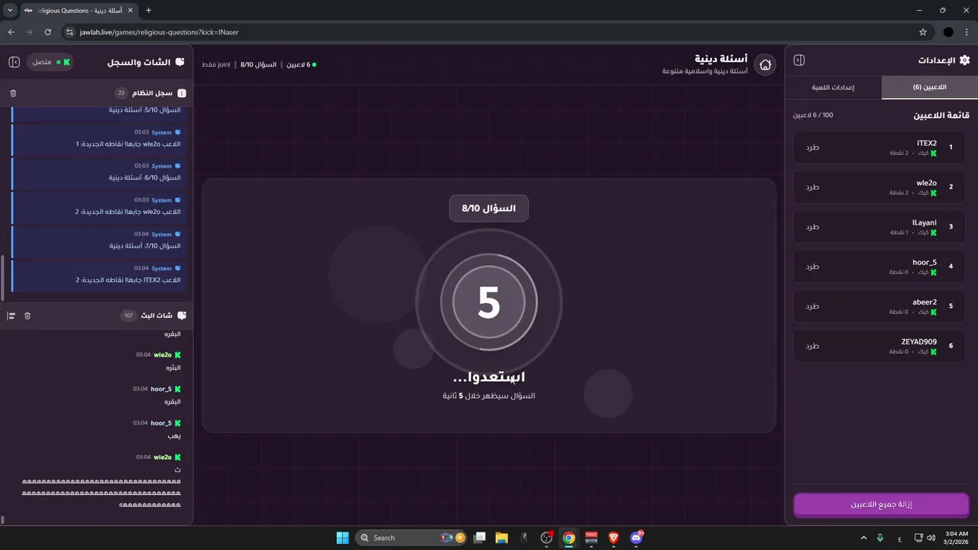Click the system log scrollbar

(2, 279)
